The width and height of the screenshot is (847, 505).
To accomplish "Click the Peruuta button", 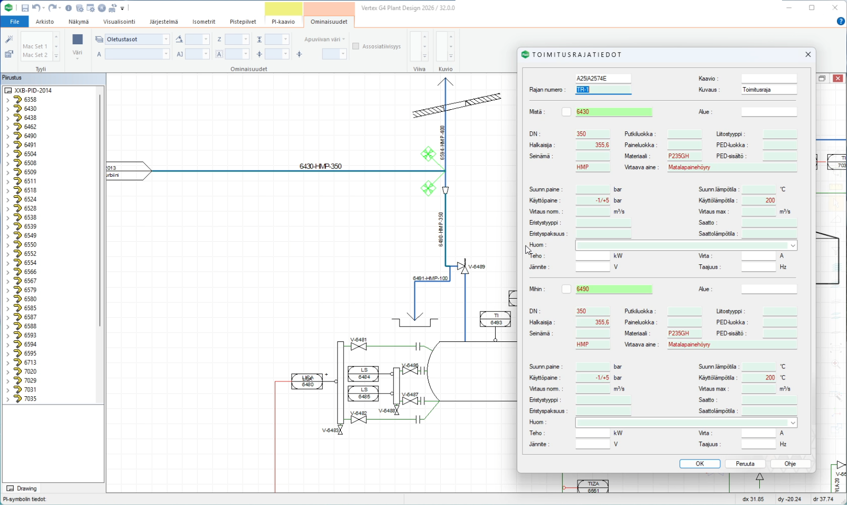I will pos(745,464).
